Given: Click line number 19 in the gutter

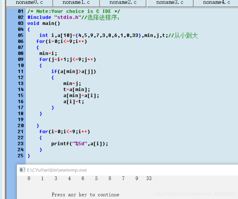Looking at the screenshot, I should 21,120.
